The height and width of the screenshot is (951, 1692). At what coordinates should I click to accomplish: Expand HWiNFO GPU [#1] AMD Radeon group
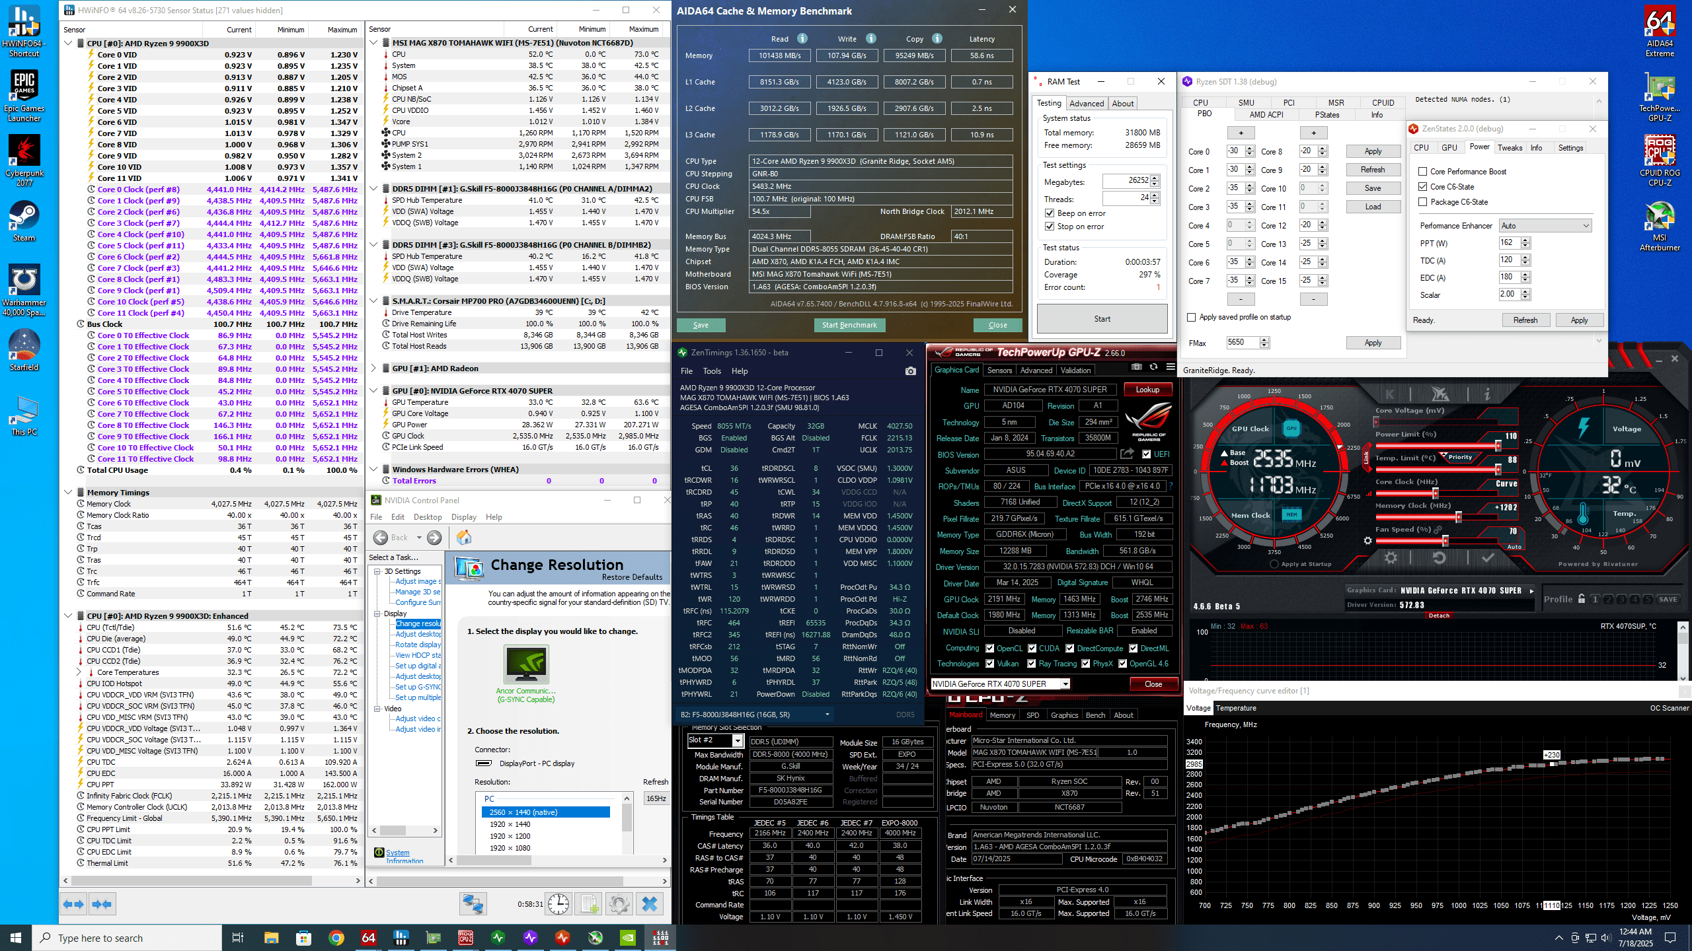coord(373,369)
